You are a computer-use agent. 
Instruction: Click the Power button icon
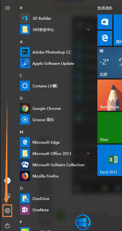click(x=7, y=226)
